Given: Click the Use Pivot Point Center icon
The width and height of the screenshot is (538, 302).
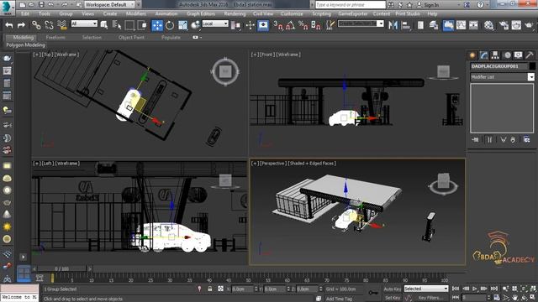Looking at the screenshot, I should [x=236, y=25].
